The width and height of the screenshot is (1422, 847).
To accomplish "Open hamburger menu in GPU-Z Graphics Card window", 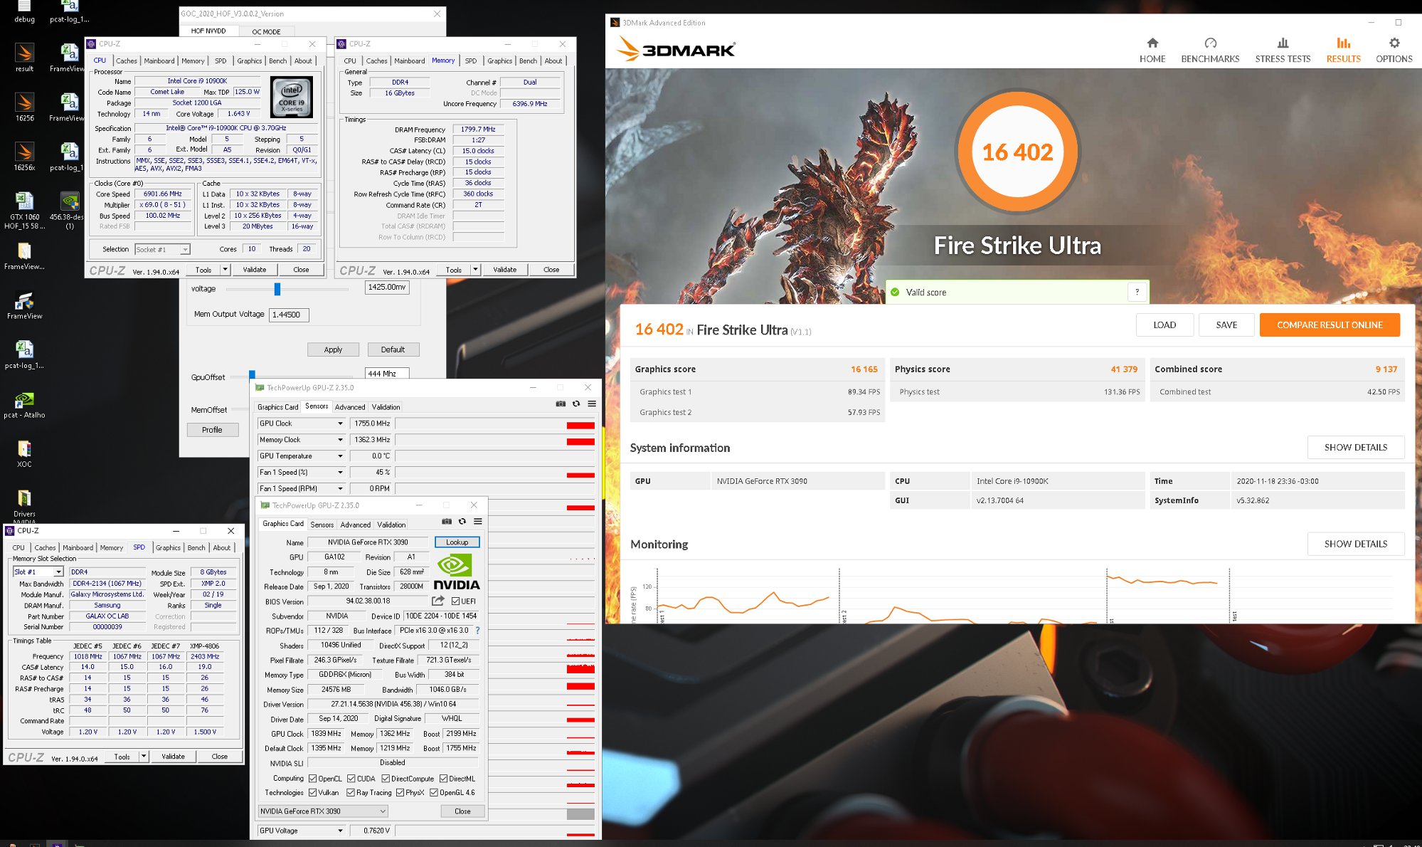I will coord(478,521).
